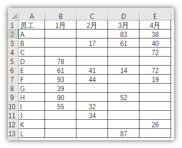Click the 员工 header cell
This screenshot has width=182, height=148.
pos(32,25)
